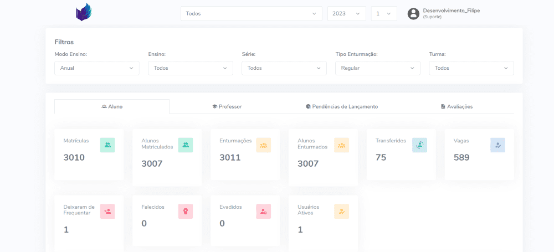Open the Modo Ensino dropdown
Image resolution: width=554 pixels, height=252 pixels.
pos(97,68)
